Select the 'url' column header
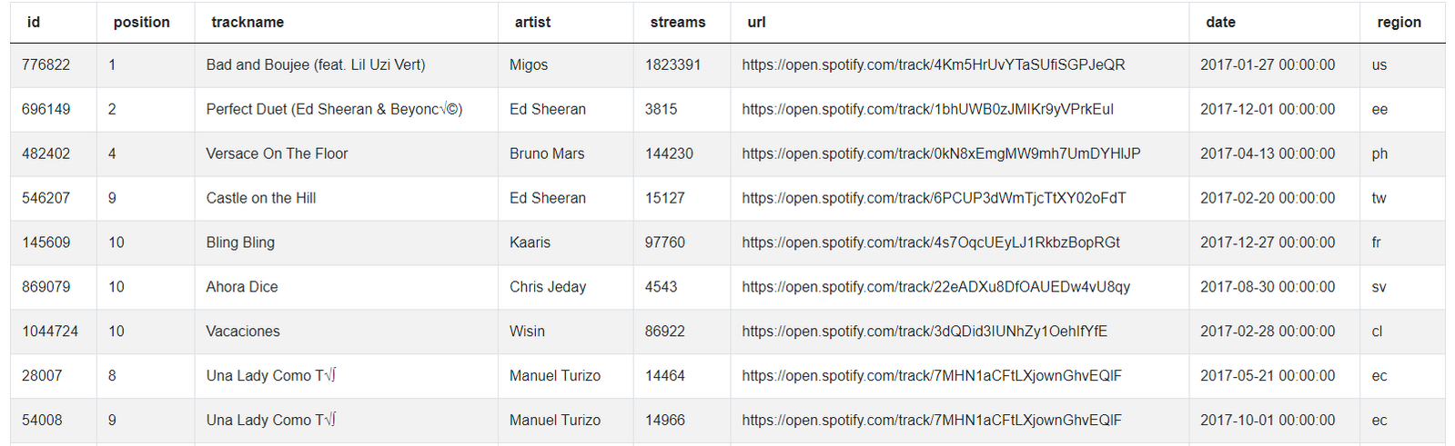This screenshot has width=1455, height=446. click(756, 22)
